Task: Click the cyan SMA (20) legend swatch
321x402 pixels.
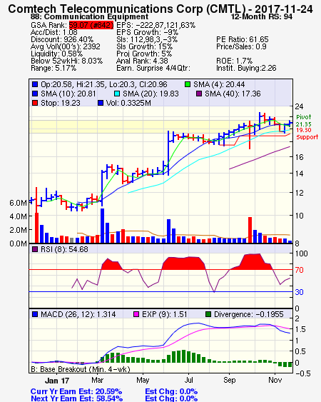Action: (x=116, y=94)
